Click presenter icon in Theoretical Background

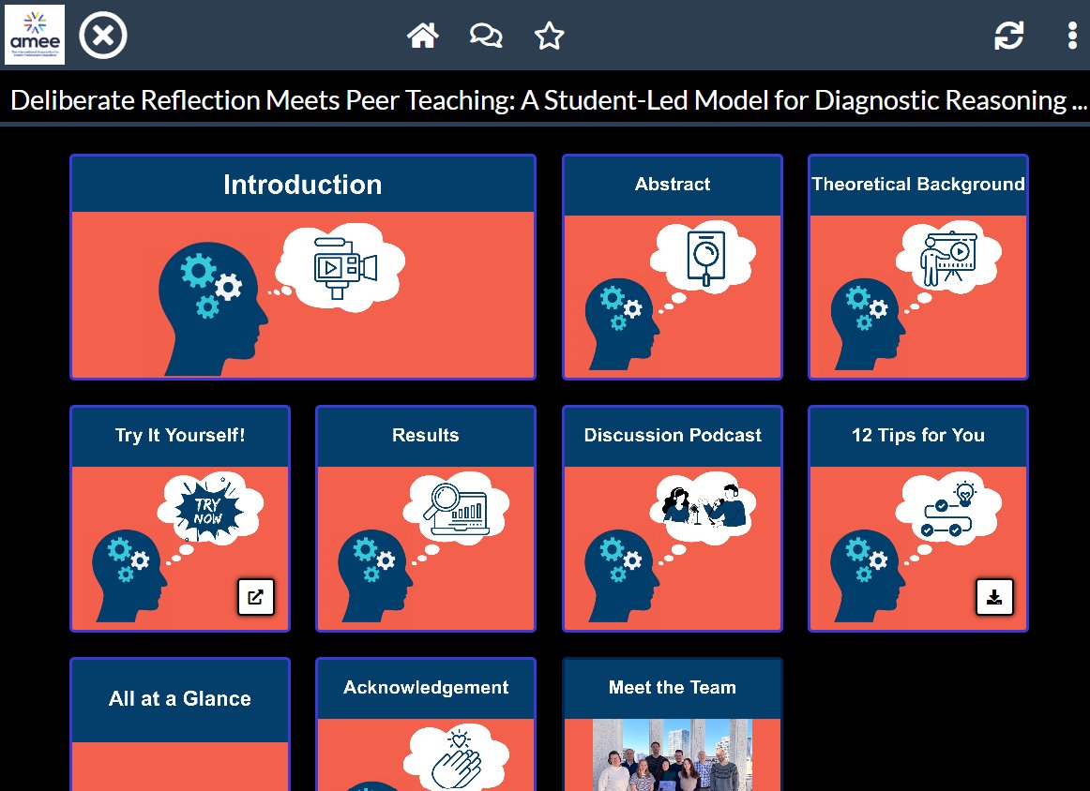point(949,259)
